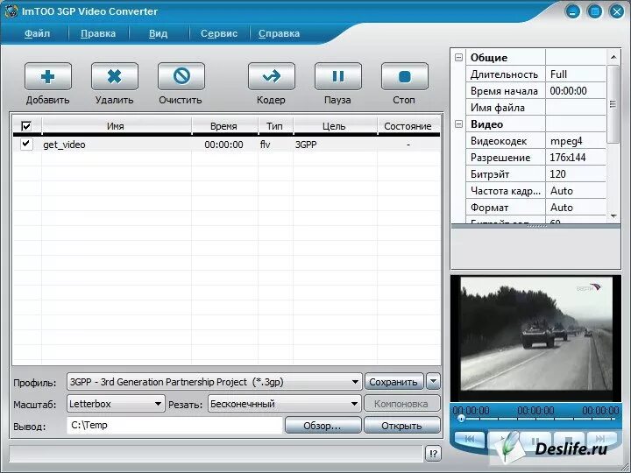Pause conversion with the Пауза icon
The image size is (631, 473).
tap(338, 76)
